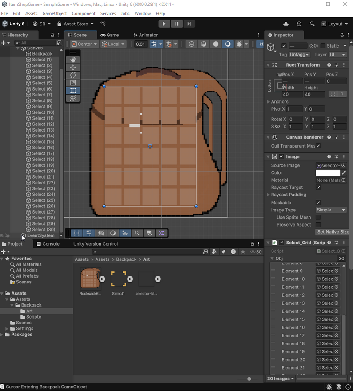
Task: Open the Local handle rotation dropdown
Action: coord(113,44)
